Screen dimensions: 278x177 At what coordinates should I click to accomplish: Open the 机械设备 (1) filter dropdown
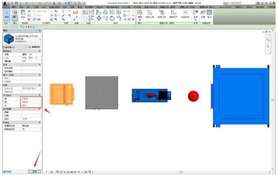coord(16,47)
